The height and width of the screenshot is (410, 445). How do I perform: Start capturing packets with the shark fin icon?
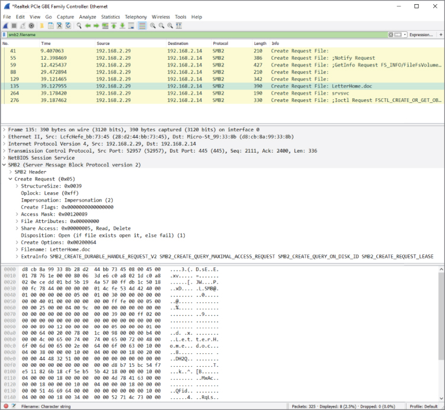(5, 26)
